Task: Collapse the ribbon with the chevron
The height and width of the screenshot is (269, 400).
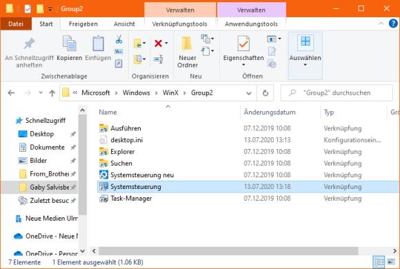Action: (x=381, y=23)
